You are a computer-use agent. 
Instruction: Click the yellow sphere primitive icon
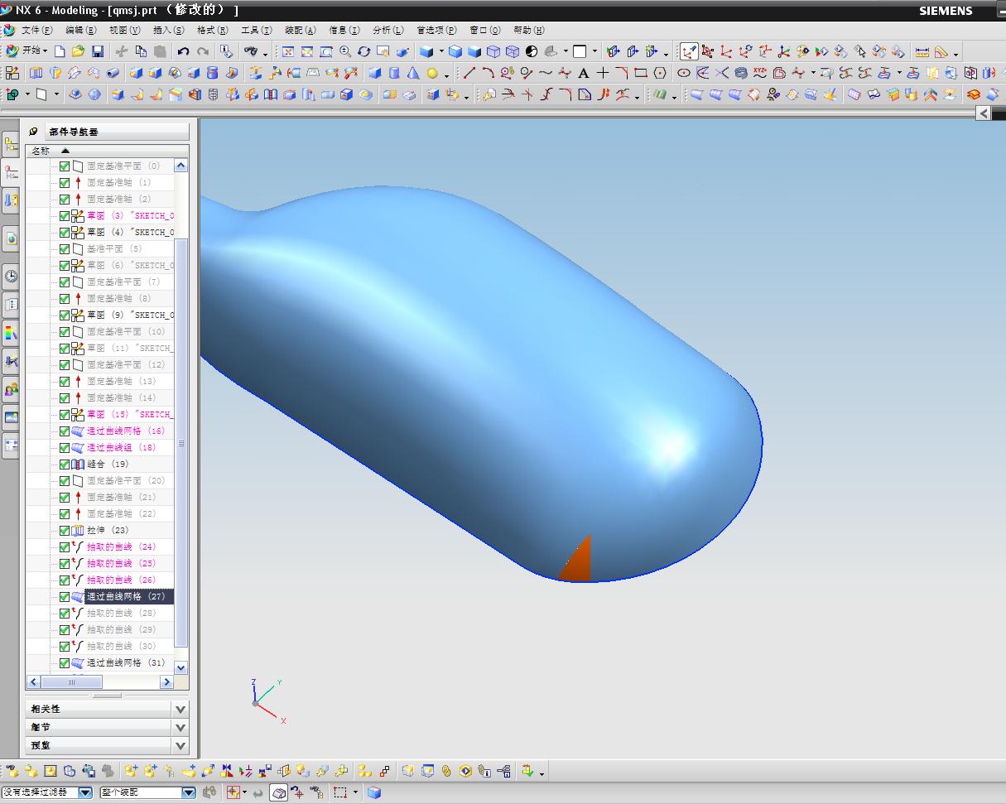coord(432,73)
